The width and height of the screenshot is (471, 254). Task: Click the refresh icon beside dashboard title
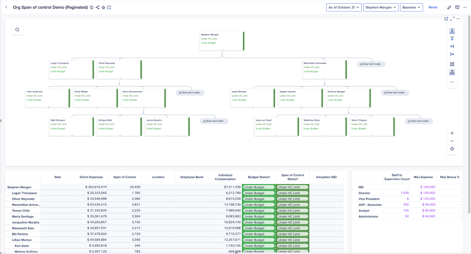(91, 7)
